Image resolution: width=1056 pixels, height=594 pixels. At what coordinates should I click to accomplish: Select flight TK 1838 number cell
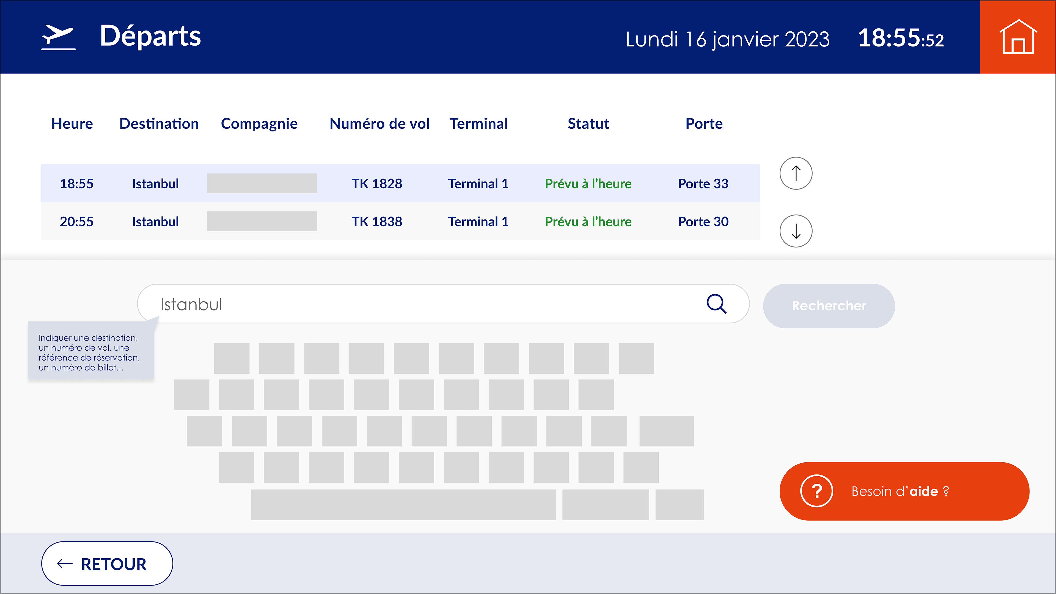coord(377,221)
